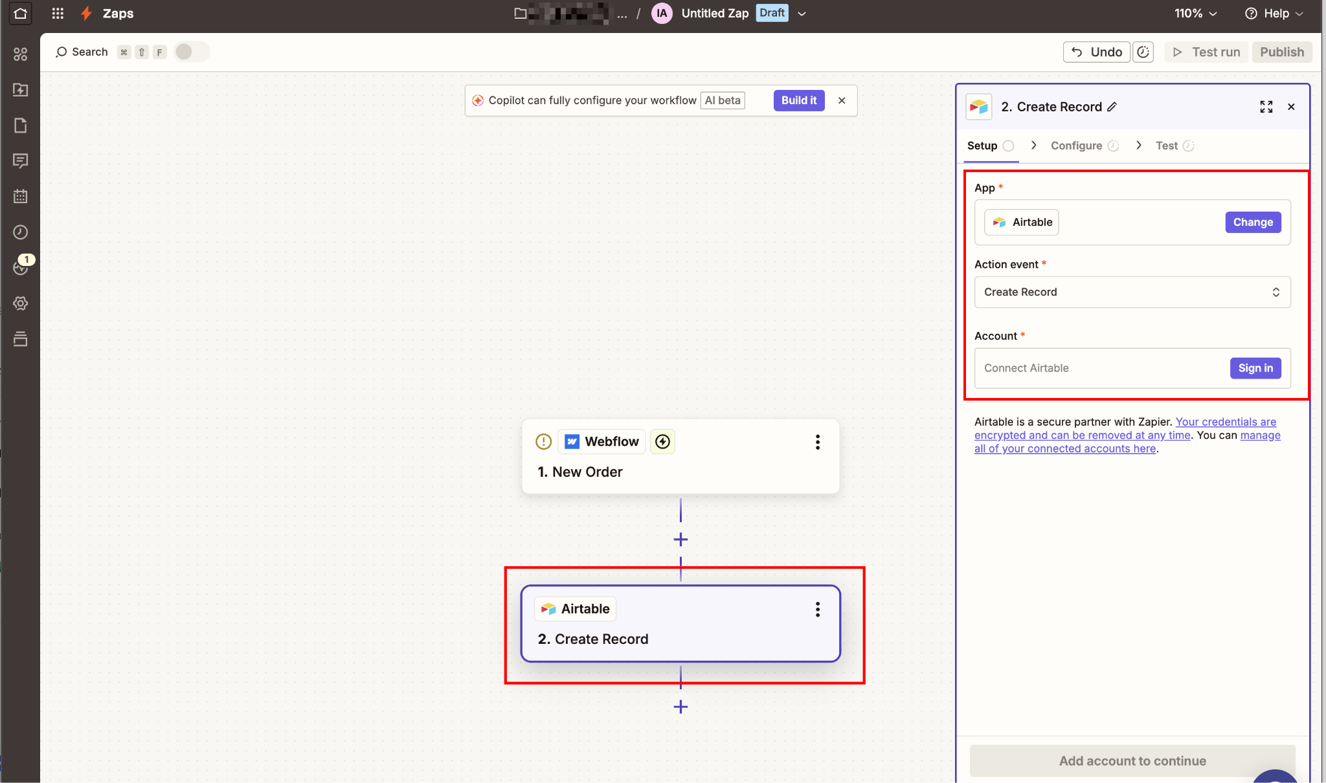The width and height of the screenshot is (1326, 783).
Task: Toggle the switch next to Search
Action: [x=191, y=52]
